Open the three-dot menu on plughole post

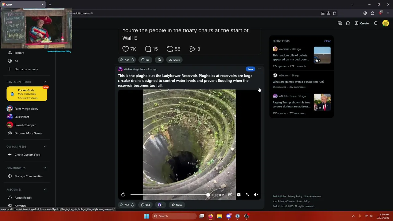[259, 69]
